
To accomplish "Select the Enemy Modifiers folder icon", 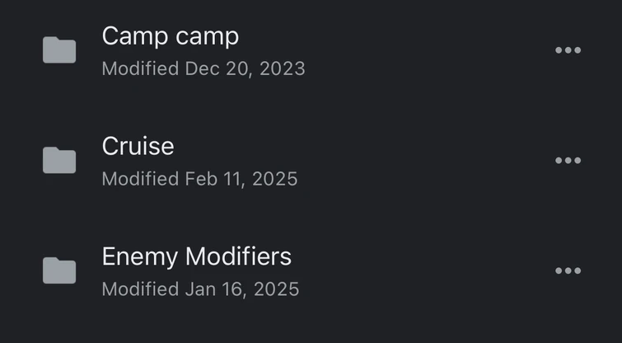I will coord(59,270).
